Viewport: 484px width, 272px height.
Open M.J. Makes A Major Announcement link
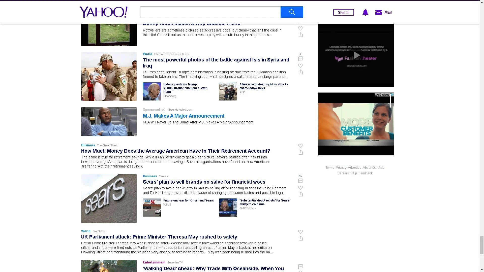point(183,116)
